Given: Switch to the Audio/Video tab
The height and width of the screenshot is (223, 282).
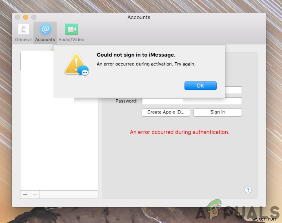Looking at the screenshot, I should [x=71, y=33].
